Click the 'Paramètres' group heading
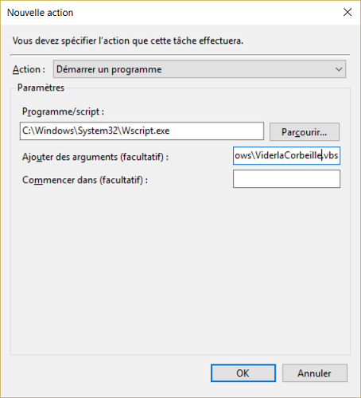361x398 pixels. point(41,88)
